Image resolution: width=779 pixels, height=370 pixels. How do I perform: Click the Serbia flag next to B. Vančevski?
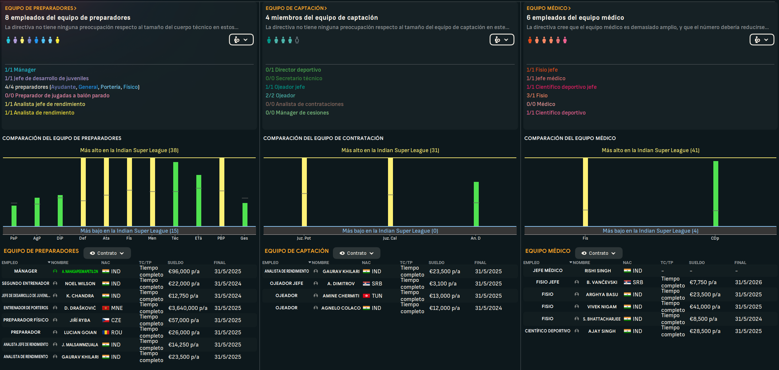(627, 282)
